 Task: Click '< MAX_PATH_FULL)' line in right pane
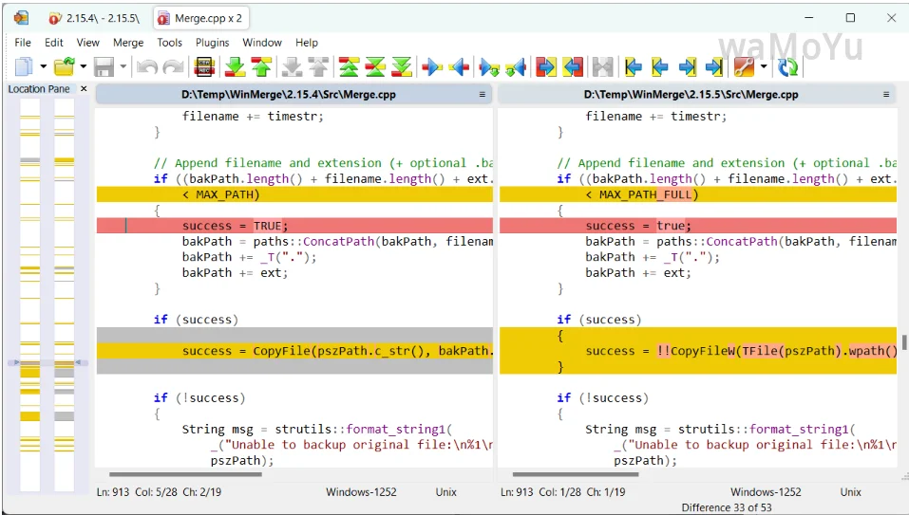click(698, 194)
